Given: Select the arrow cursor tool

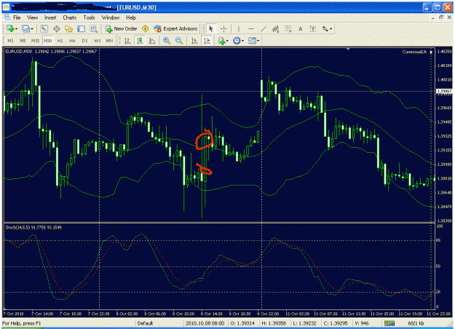Looking at the screenshot, I should (211, 28).
